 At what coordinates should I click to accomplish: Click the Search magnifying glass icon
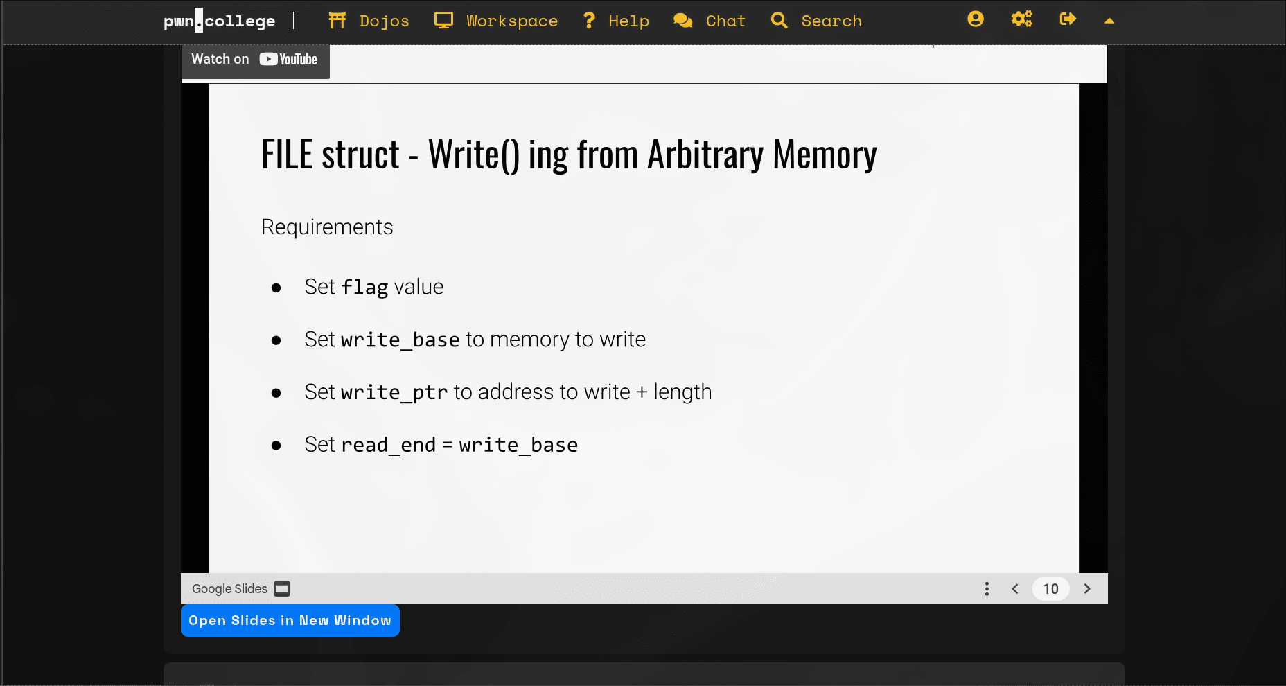tap(779, 21)
